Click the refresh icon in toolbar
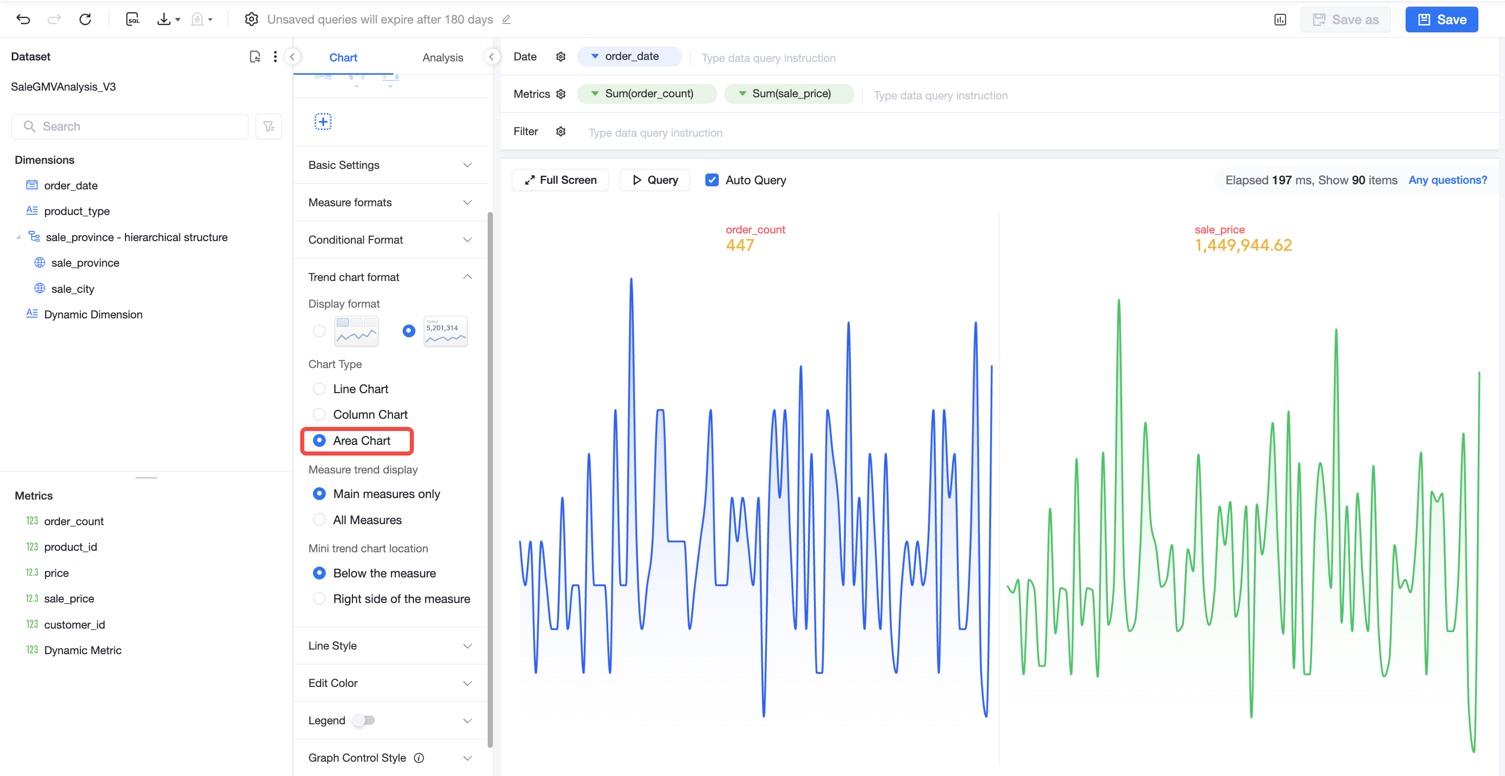1505x776 pixels. click(x=86, y=19)
